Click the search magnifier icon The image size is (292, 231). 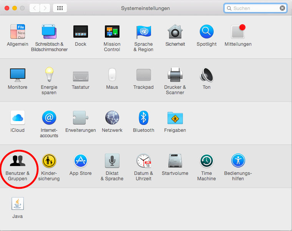229,8
